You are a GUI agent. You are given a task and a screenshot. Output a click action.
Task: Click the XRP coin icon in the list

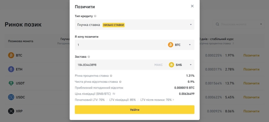click(11, 111)
